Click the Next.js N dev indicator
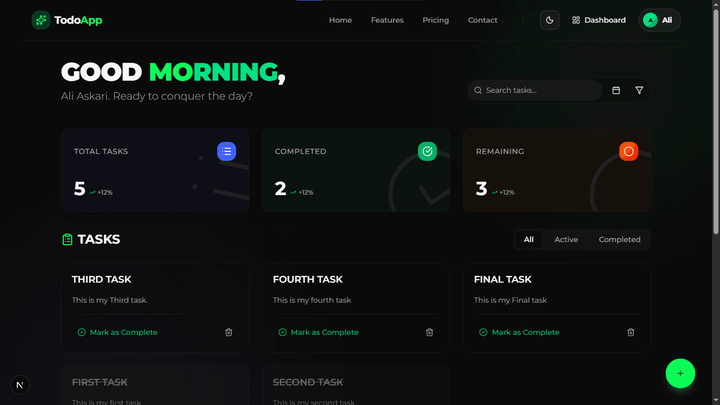720x405 pixels. [20, 385]
